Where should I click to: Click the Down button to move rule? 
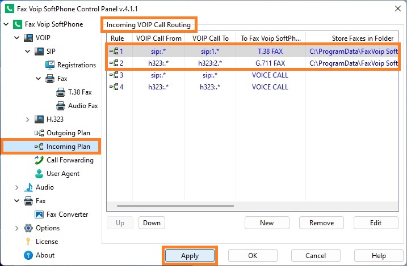152,223
